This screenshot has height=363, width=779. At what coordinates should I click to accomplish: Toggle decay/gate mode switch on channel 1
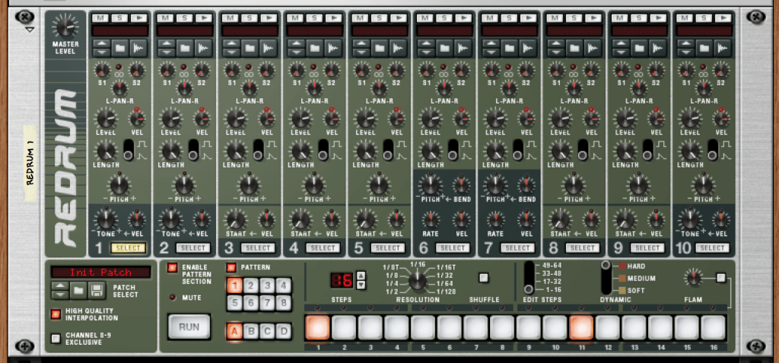coord(129,150)
